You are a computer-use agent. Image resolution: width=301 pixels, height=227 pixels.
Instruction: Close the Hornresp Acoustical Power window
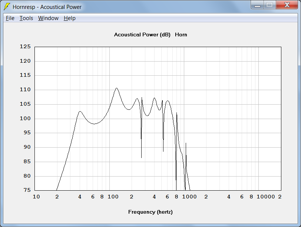pos(287,5)
